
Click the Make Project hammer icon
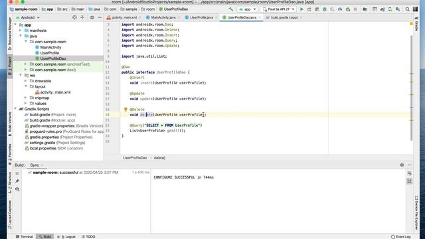230,9
